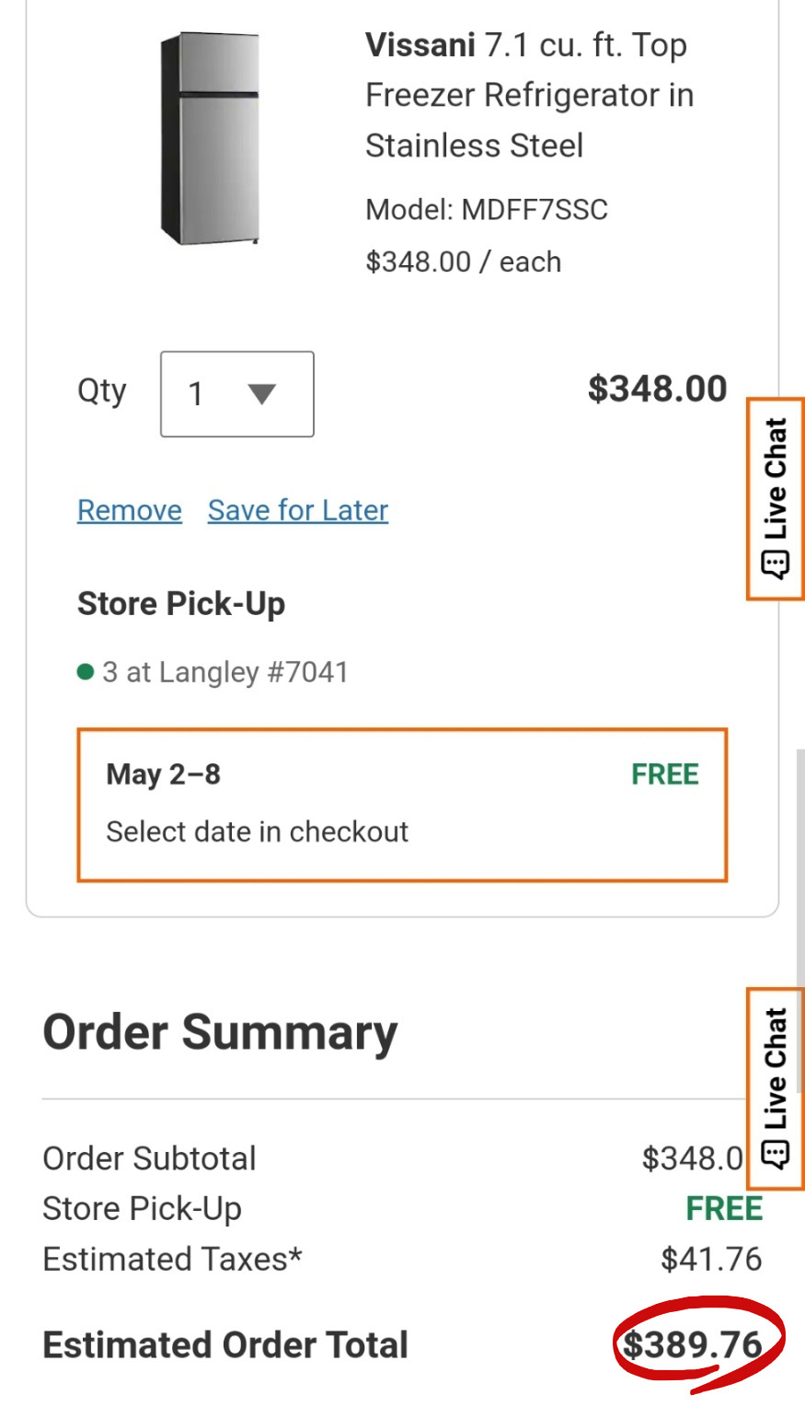Image resolution: width=805 pixels, height=1407 pixels.
Task: Click the Store Pick-Up section heading
Action: point(181,604)
